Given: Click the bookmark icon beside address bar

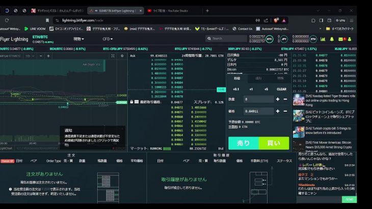Looking at the screenshot, I should coord(47,20).
